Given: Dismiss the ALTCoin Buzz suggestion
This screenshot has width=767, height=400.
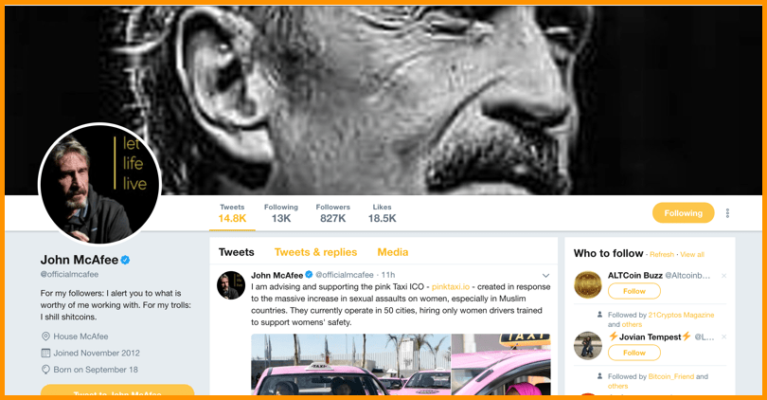Looking at the screenshot, I should (x=724, y=276).
